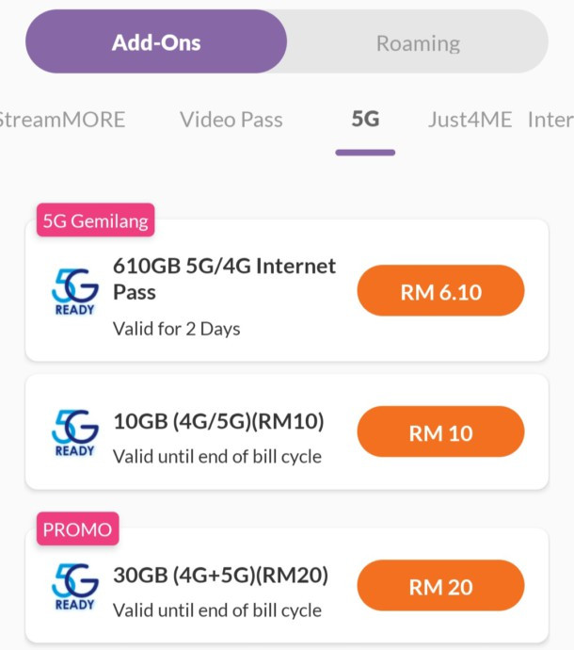Open 30GB (4G+5G)(RM20) plan details

tap(220, 576)
